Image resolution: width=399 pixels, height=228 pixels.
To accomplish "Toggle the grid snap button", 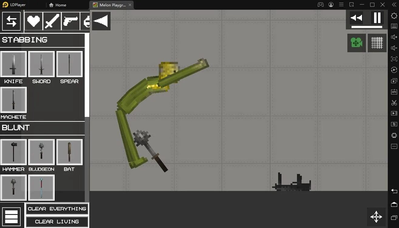I will [377, 43].
